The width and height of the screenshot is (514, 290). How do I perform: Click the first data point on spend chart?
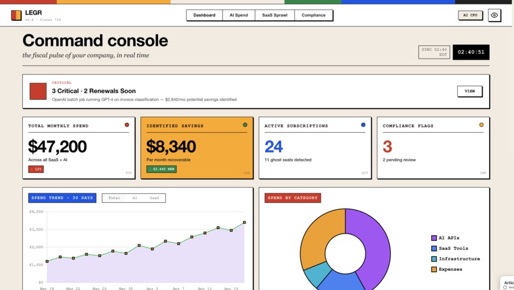click(x=47, y=261)
